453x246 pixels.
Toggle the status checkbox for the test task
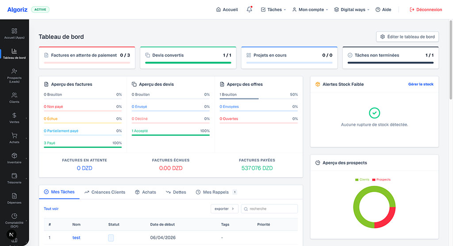click(x=111, y=238)
